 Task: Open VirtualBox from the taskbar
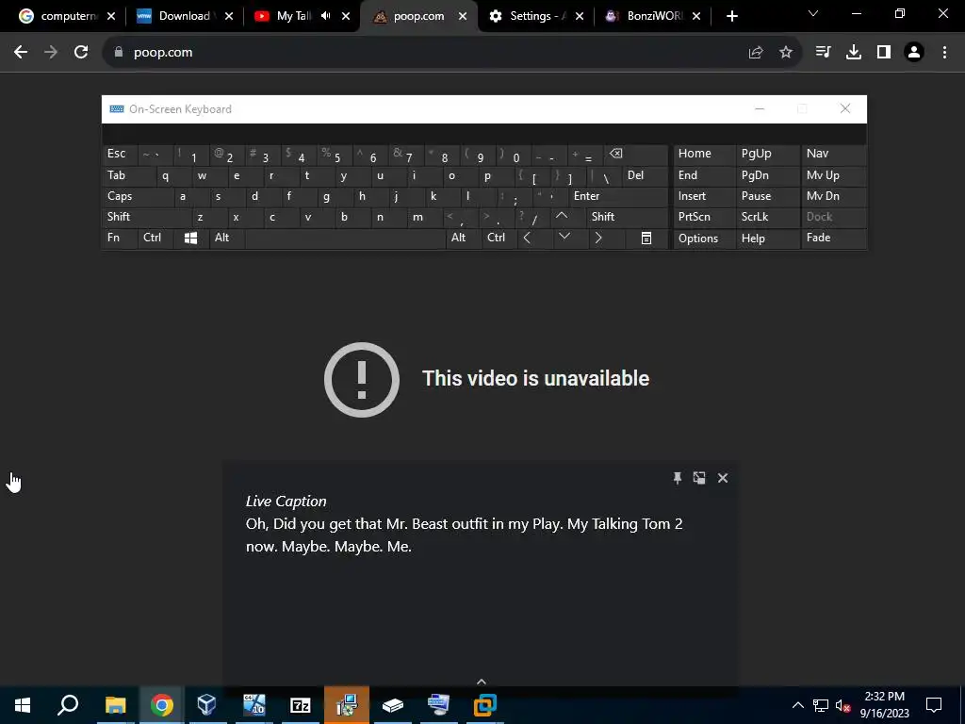[206, 705]
